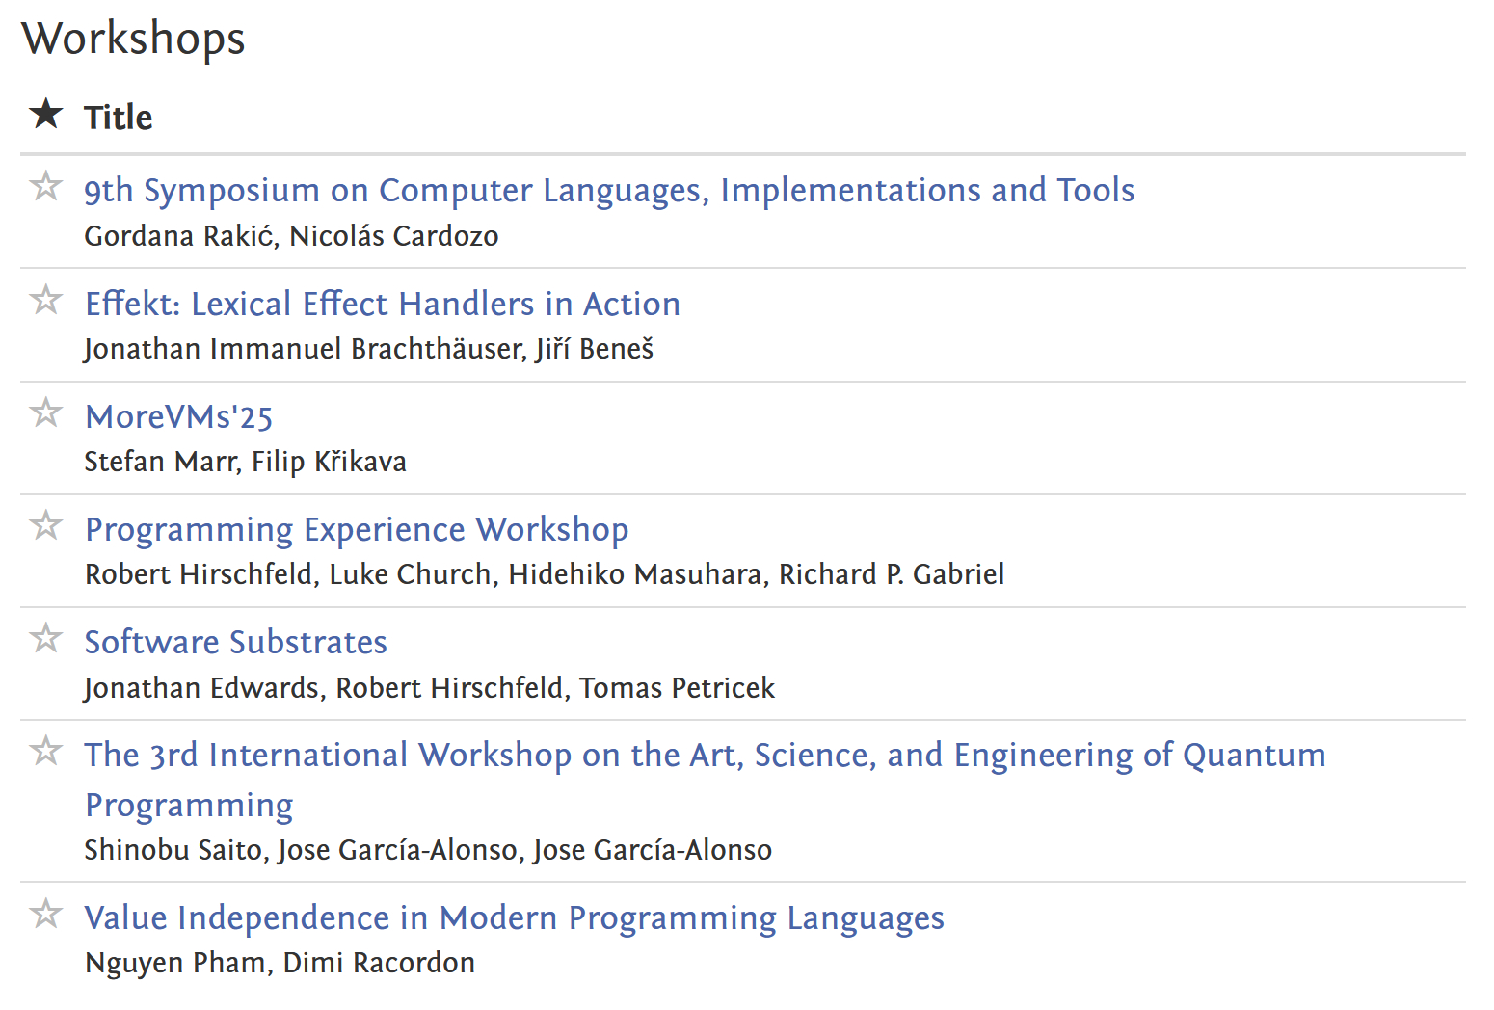This screenshot has width=1494, height=1010.
Task: Open the Software Substrates workshop
Action: tap(236, 642)
